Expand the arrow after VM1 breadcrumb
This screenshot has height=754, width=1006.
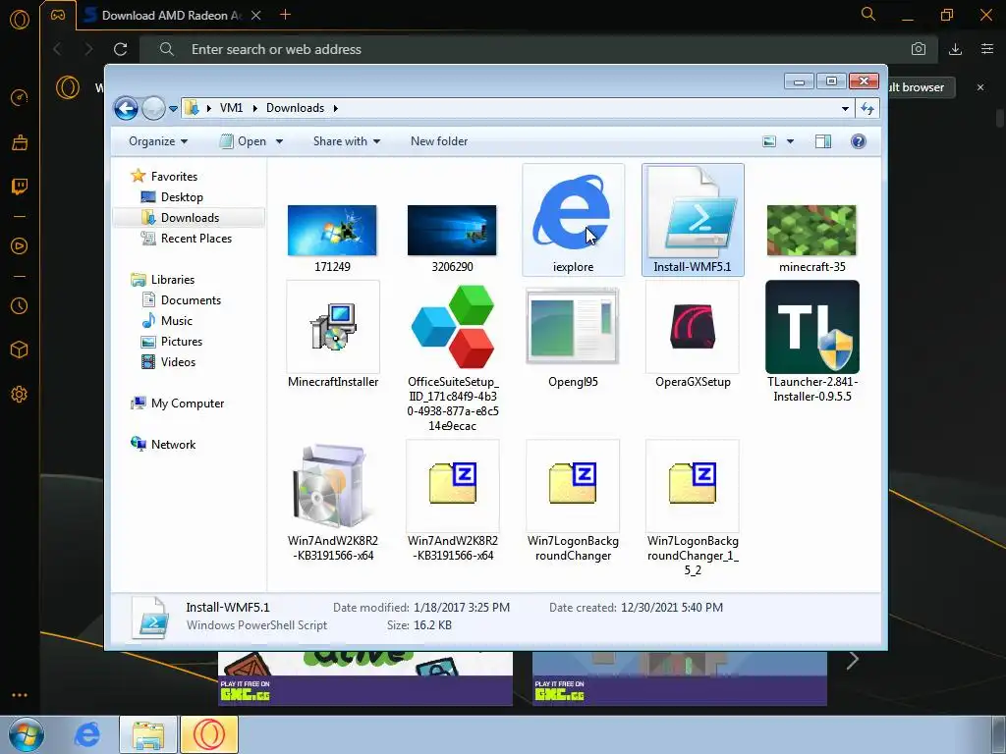coord(254,108)
